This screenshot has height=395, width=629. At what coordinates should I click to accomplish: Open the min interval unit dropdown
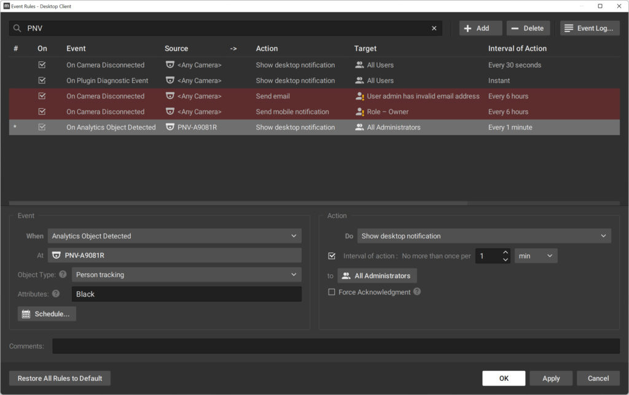point(536,256)
